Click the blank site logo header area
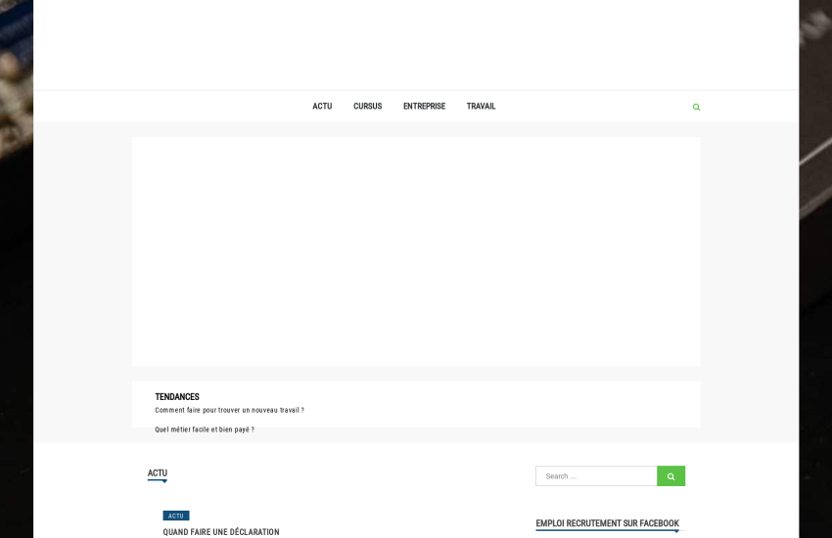 point(416,44)
